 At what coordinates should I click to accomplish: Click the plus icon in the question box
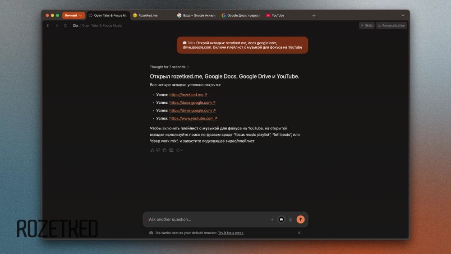click(x=272, y=220)
